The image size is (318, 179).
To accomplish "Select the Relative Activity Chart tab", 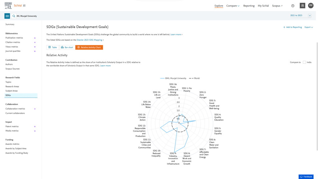I will pyautogui.click(x=89, y=47).
